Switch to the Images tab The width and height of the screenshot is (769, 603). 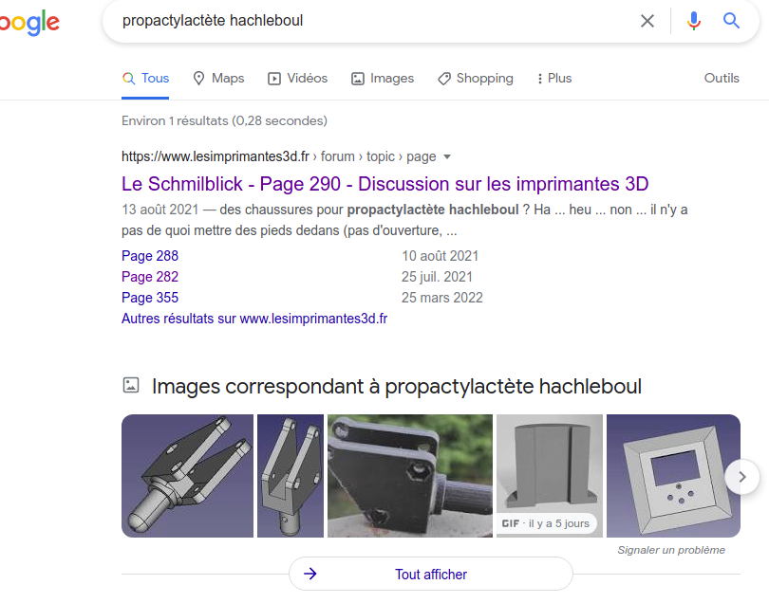[383, 79]
